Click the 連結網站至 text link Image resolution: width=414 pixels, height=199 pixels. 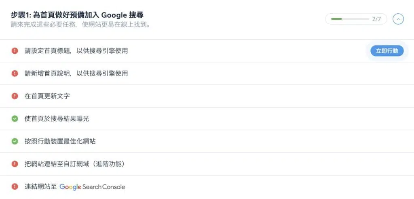pos(41,187)
